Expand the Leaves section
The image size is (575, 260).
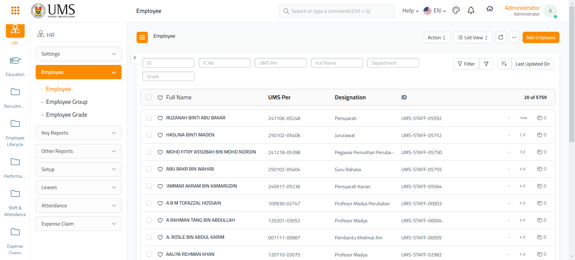point(78,187)
